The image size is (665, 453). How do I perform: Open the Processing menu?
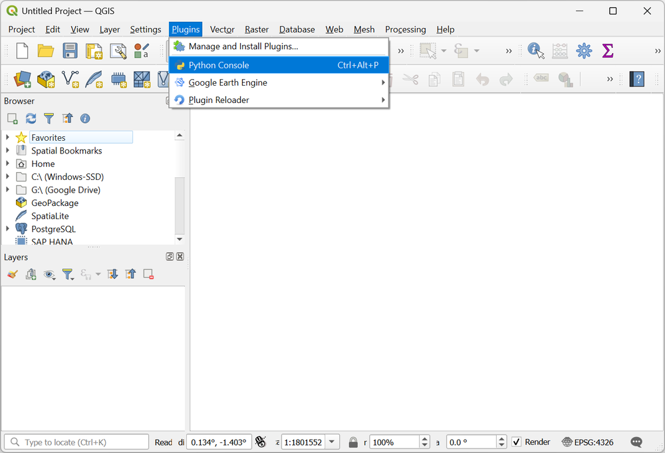406,29
